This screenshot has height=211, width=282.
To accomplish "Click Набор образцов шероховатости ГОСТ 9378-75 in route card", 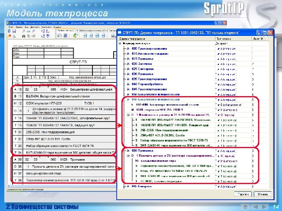I will pyautogui.click(x=60, y=146).
